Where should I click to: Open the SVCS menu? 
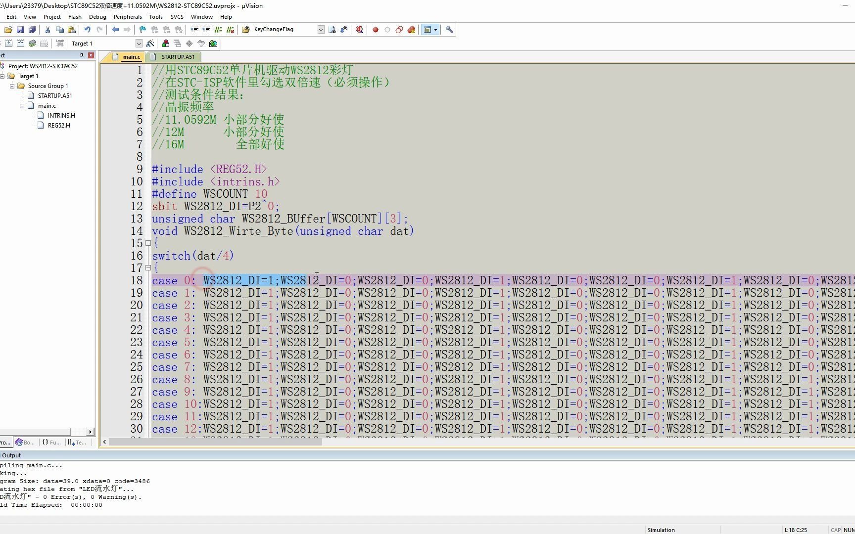(x=177, y=17)
